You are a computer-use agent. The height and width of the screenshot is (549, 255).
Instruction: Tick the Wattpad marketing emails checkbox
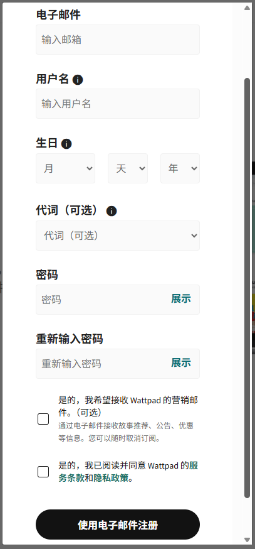(x=43, y=419)
